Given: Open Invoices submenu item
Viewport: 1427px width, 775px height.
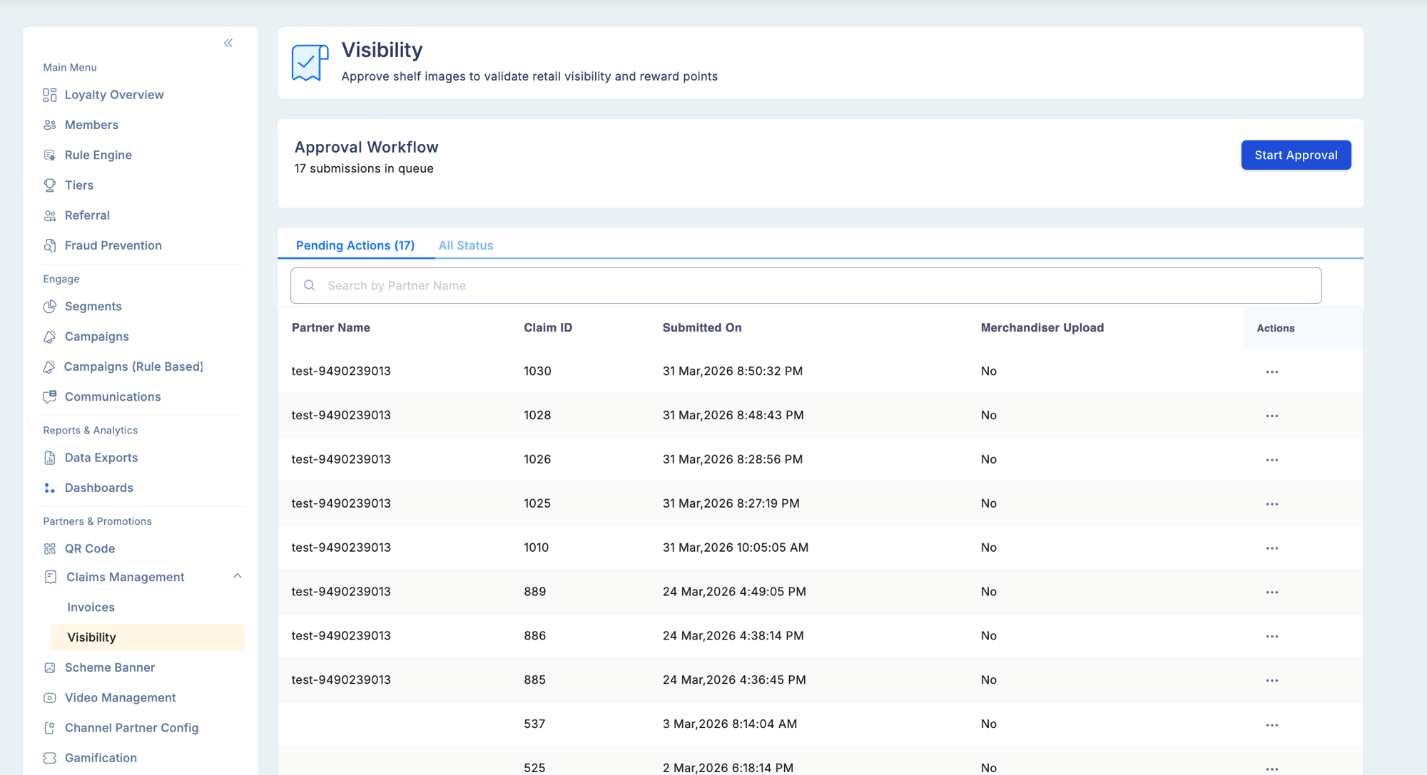Looking at the screenshot, I should tap(91, 607).
